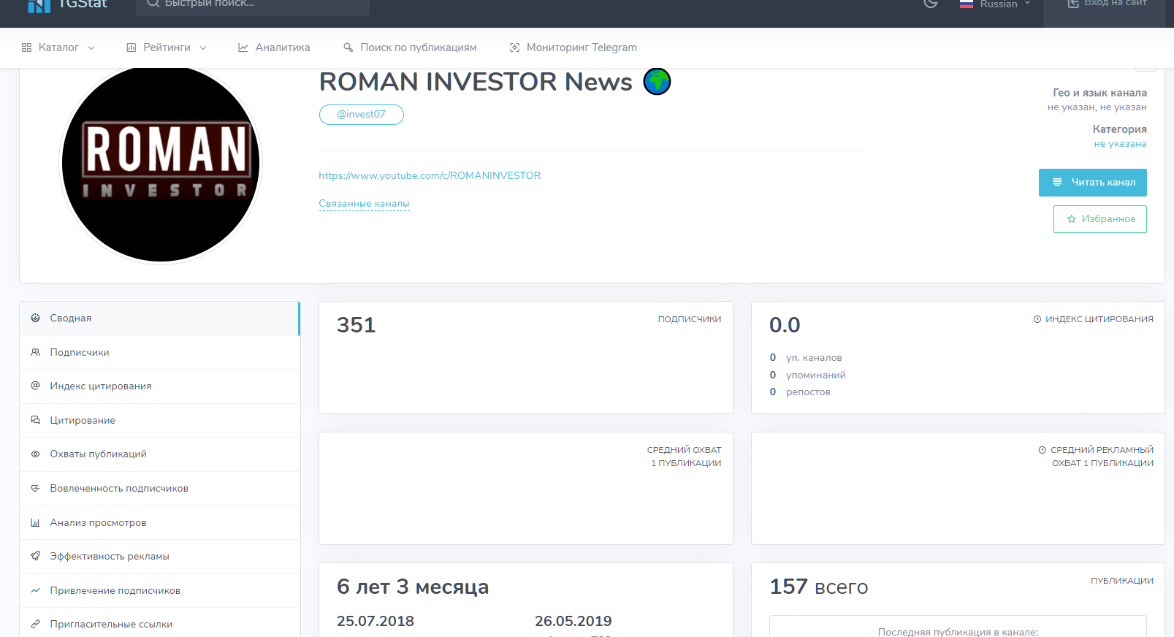The image size is (1174, 637).
Task: Click the link icon Пригласительные ссылки
Action: point(35,624)
